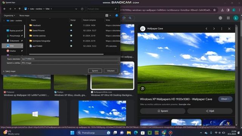Select the wp2754860 file

37,46
